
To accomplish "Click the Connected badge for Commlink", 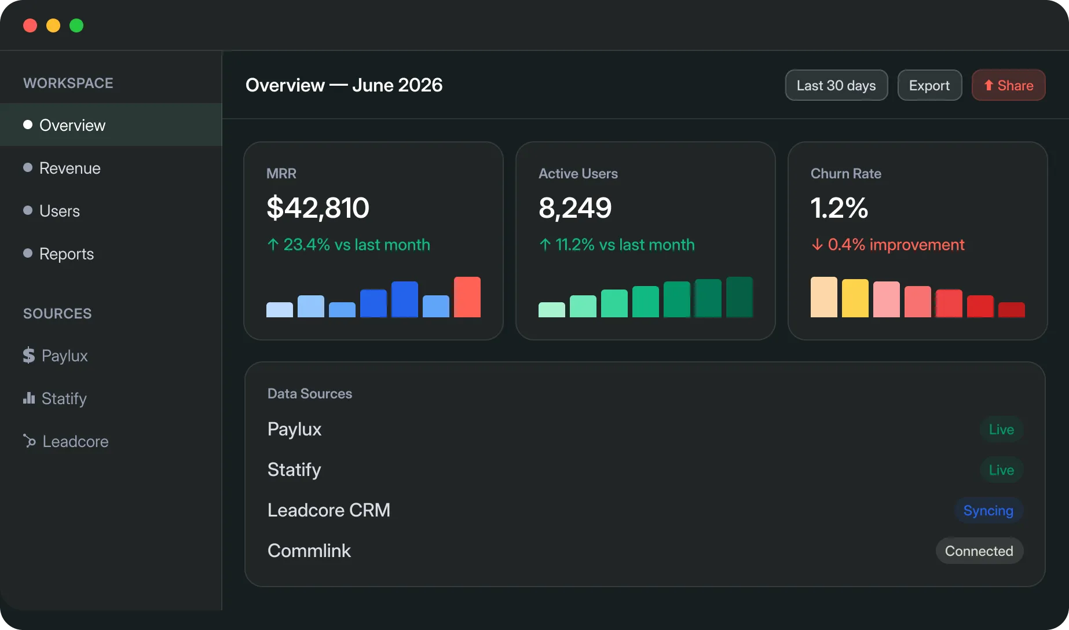I will coord(979,551).
